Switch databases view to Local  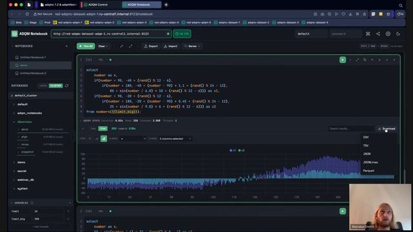[43, 86]
